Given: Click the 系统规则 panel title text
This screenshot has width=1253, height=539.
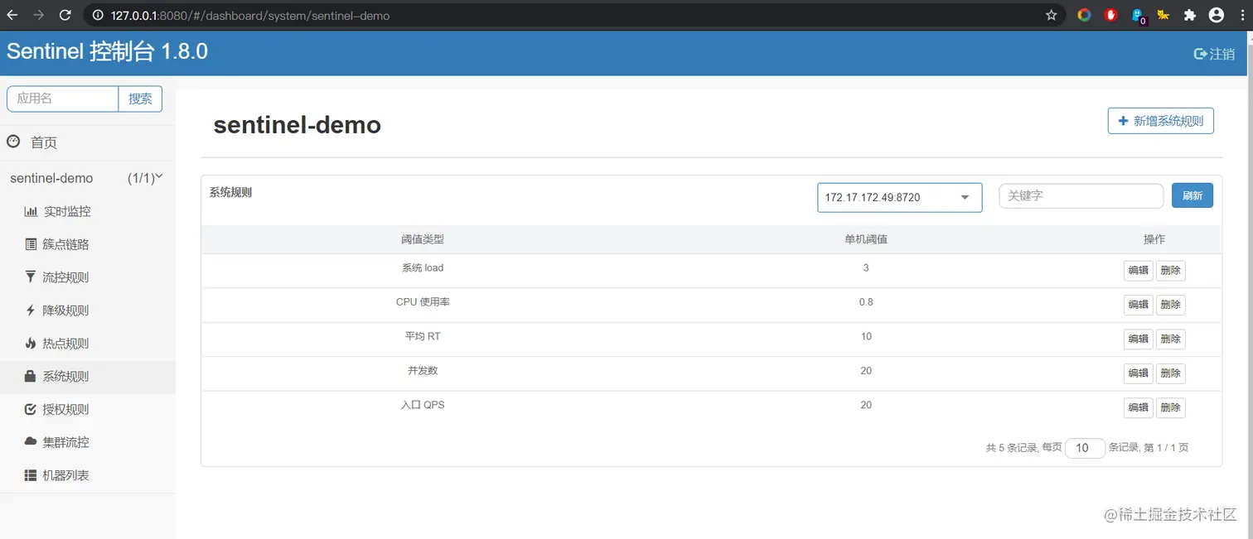Looking at the screenshot, I should click(x=230, y=192).
